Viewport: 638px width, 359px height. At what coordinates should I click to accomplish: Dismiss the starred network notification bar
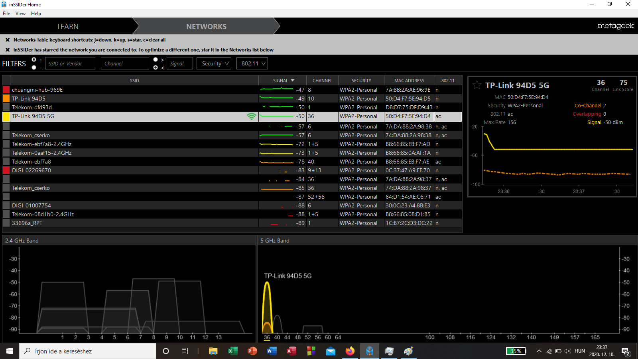point(8,50)
